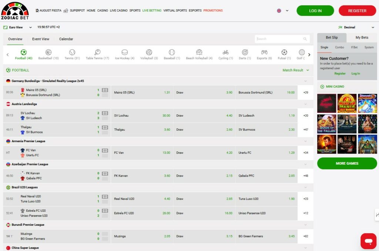The image size is (379, 251).
Task: Open pitch tracker for Mainz 05 match
Action: [x=105, y=90]
